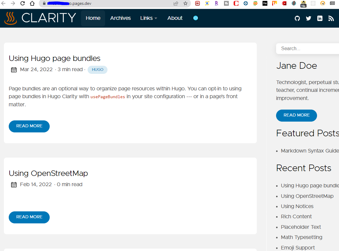Focus the Search input field
339x251 pixels.
[307, 48]
